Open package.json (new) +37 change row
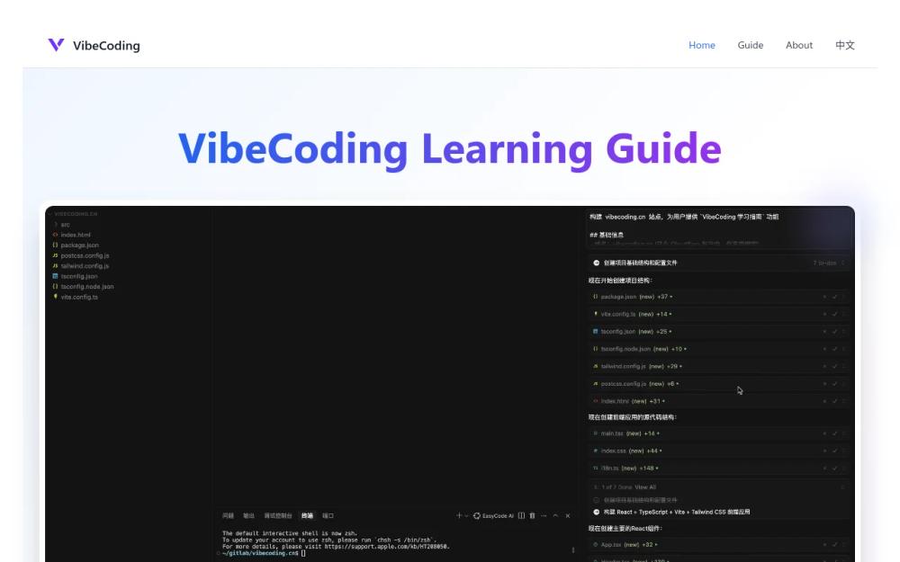The width and height of the screenshot is (900, 562). pyautogui.click(x=718, y=297)
